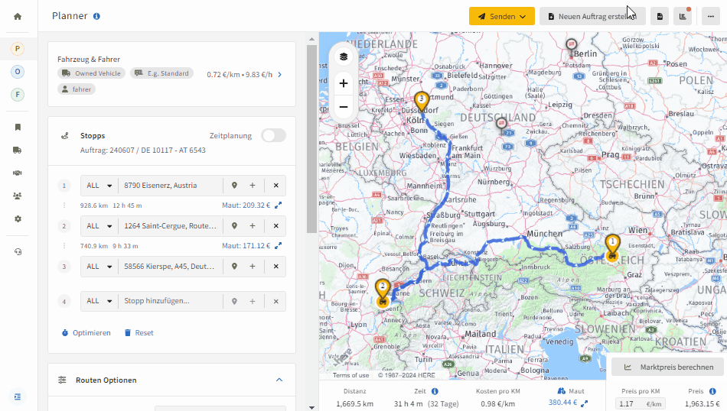Expand total toll 380.44 € details

tap(584, 403)
